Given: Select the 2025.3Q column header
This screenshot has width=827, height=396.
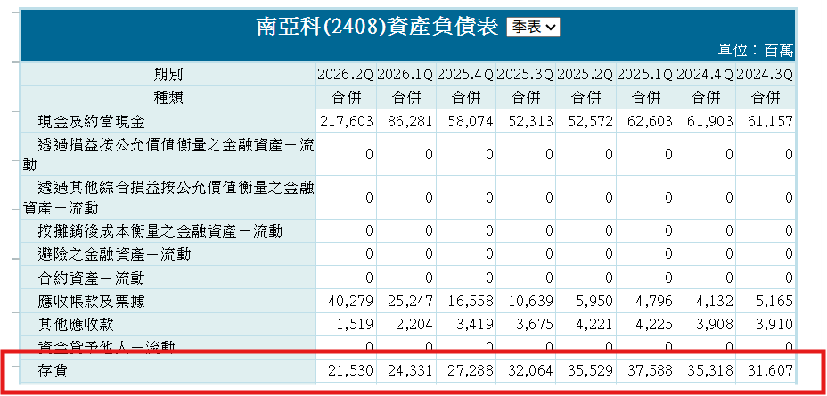Looking at the screenshot, I should click(x=525, y=75).
